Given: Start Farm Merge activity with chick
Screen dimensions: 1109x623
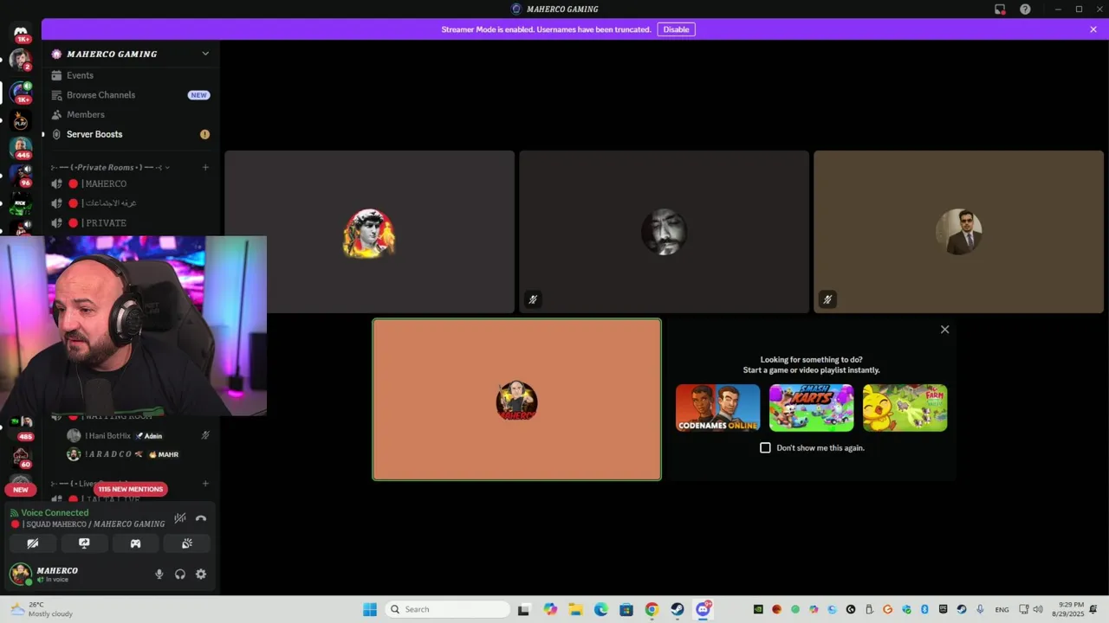Looking at the screenshot, I should [x=905, y=408].
